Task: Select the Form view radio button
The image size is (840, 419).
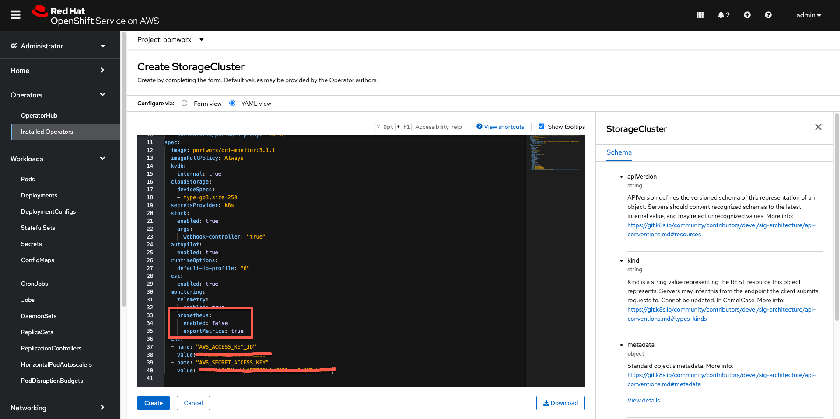Action: 184,103
